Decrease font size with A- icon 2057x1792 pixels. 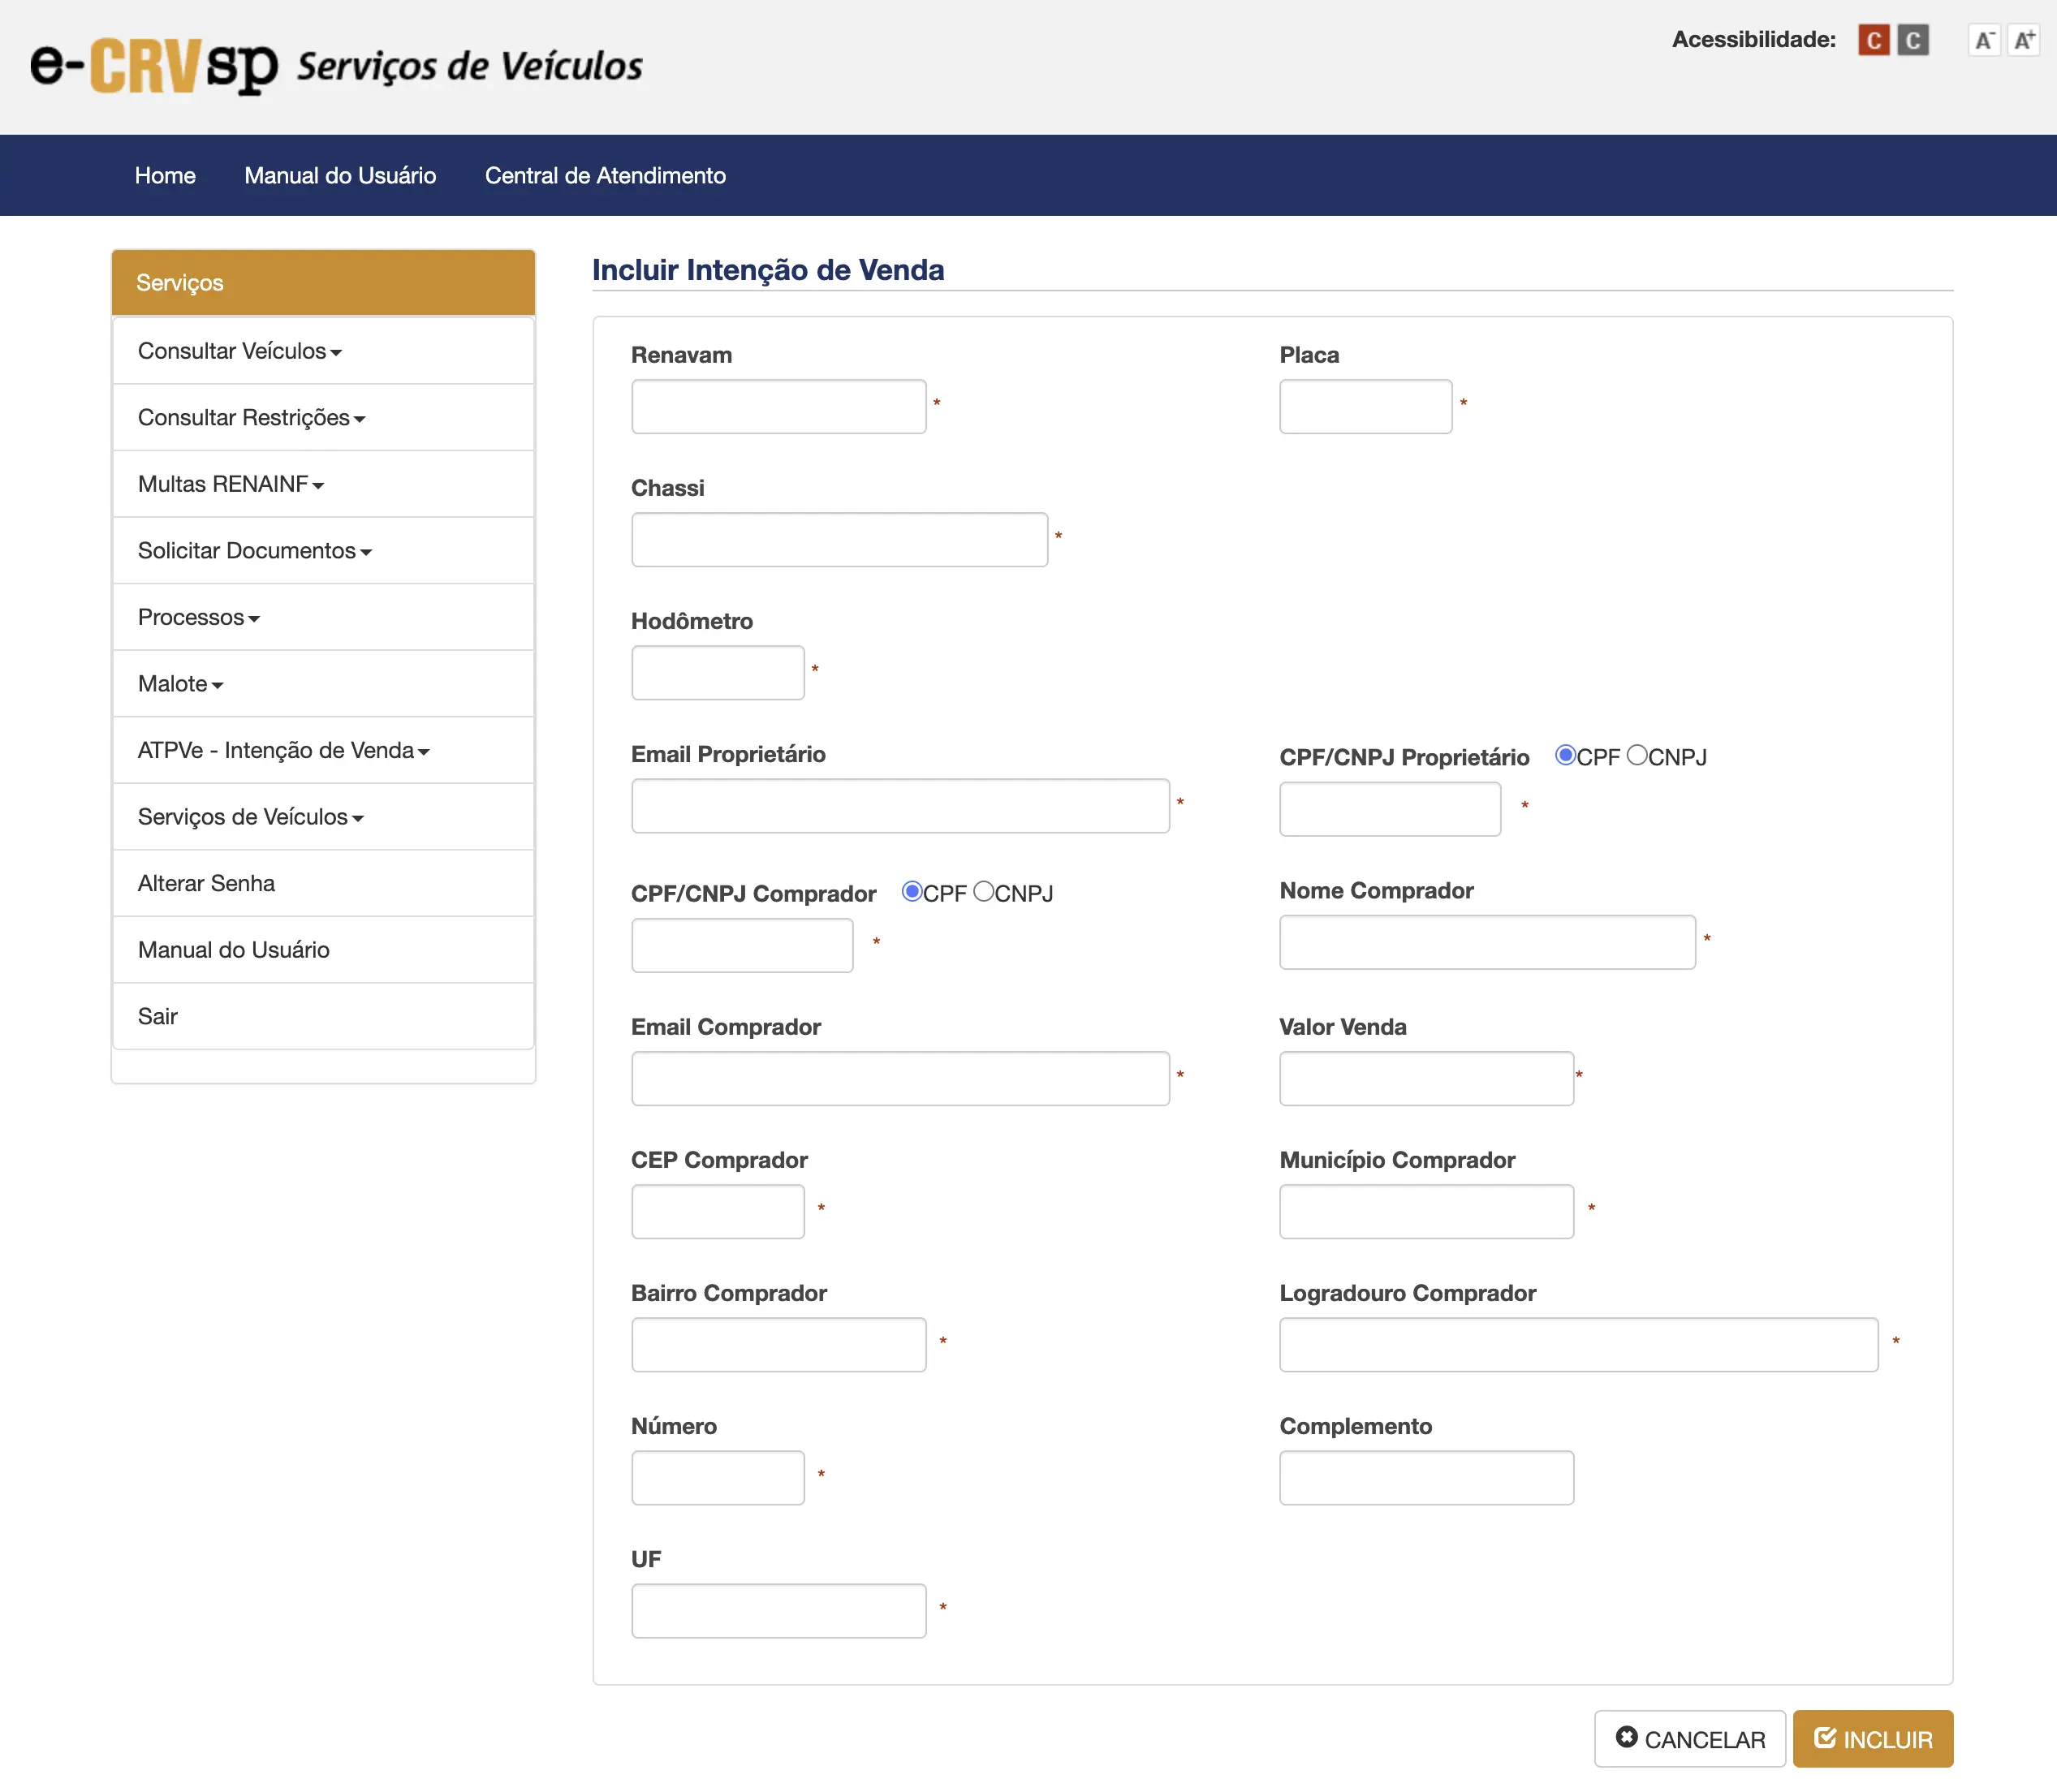pos(1984,41)
